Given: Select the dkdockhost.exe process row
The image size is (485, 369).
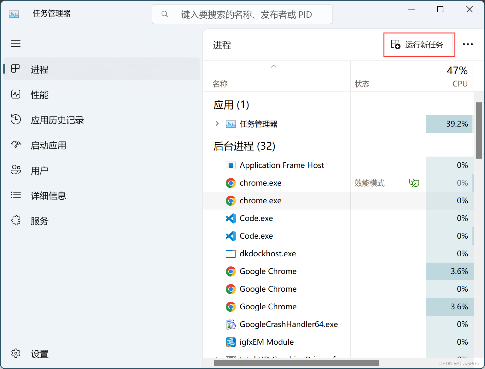Looking at the screenshot, I should [x=338, y=254].
